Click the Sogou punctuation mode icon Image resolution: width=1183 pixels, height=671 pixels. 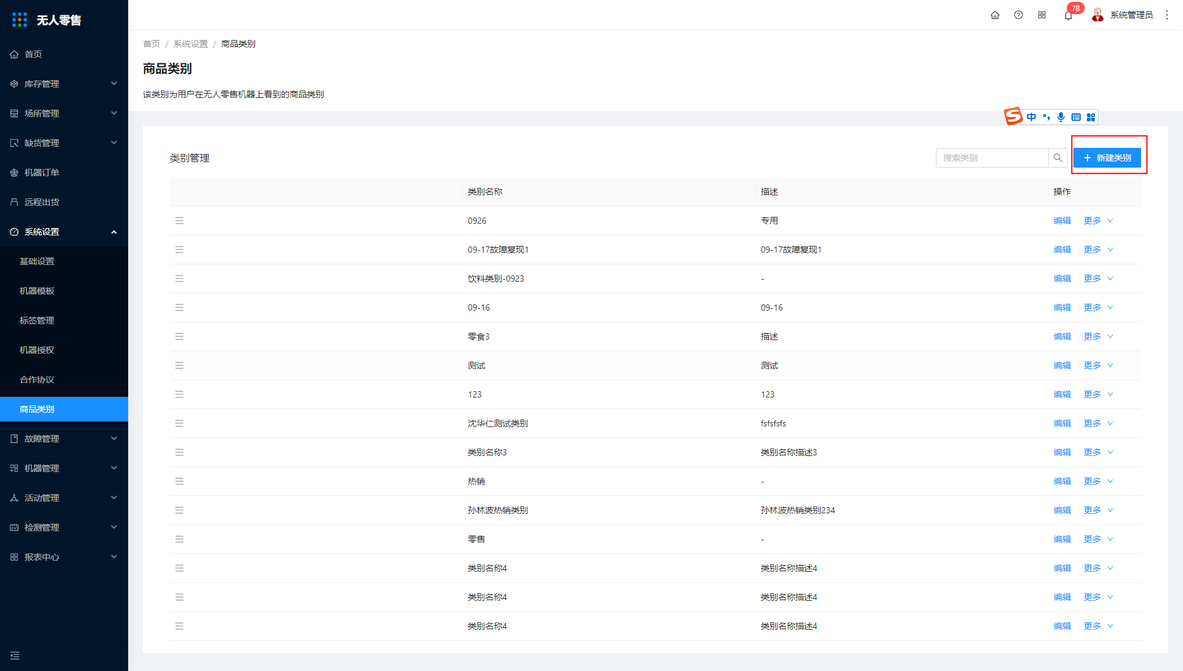click(1046, 117)
